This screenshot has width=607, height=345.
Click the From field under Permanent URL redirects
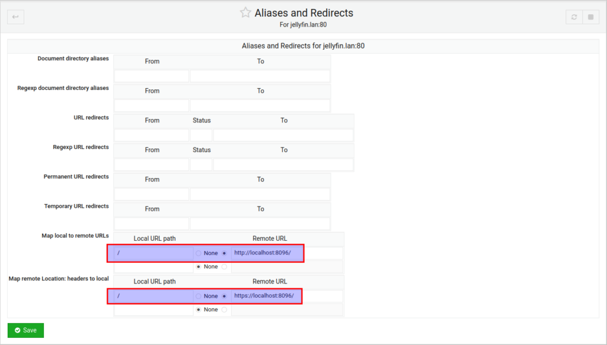[x=152, y=194]
